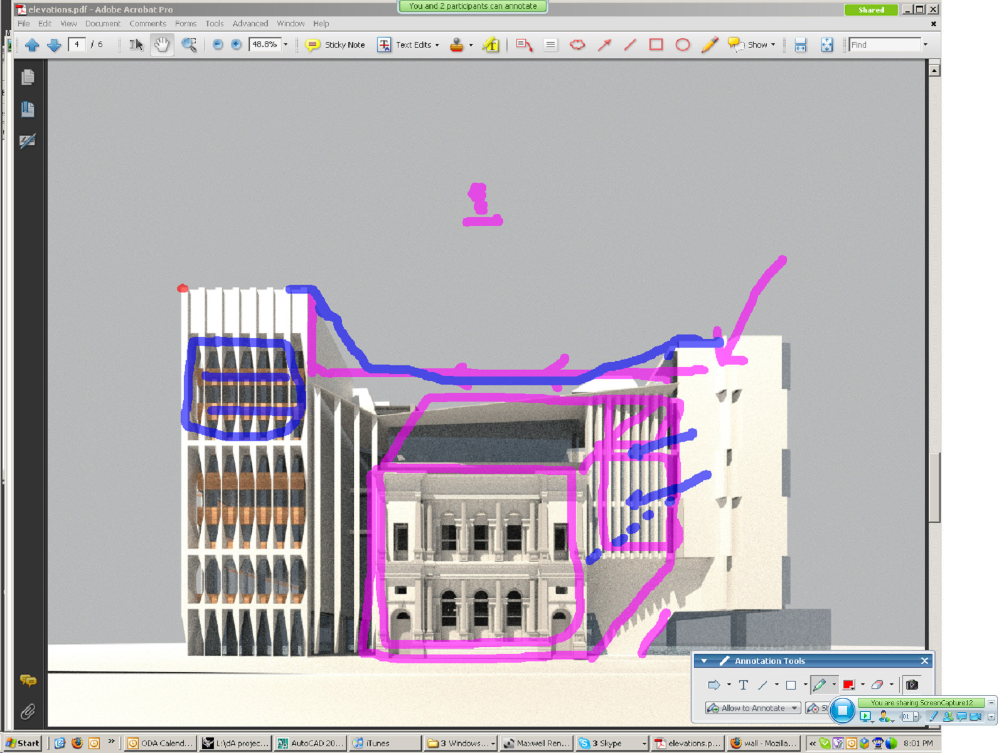Screen dimensions: 1004x753
Task: Open eraser options dropdown in Annotation Tools
Action: [892, 685]
